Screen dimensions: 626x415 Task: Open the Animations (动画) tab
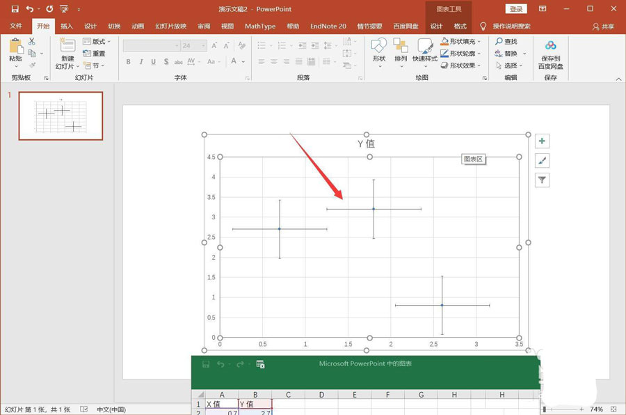click(x=138, y=26)
